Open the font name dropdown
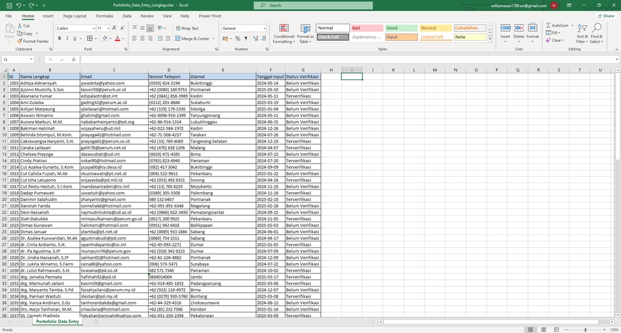 pos(93,28)
